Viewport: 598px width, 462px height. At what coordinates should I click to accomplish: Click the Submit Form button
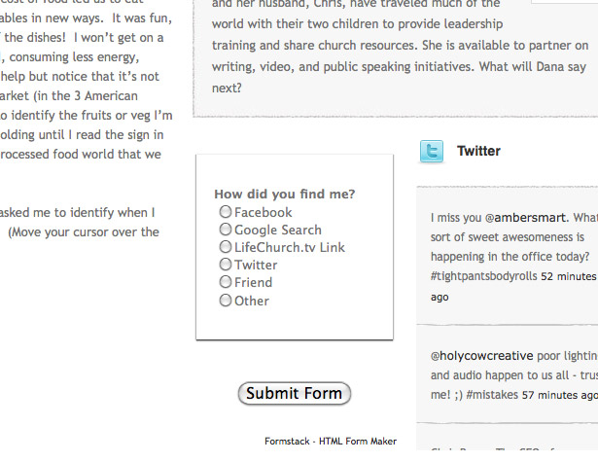(294, 393)
